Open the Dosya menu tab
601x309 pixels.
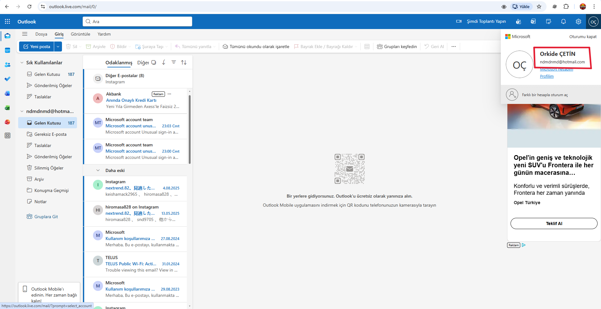(x=41, y=34)
